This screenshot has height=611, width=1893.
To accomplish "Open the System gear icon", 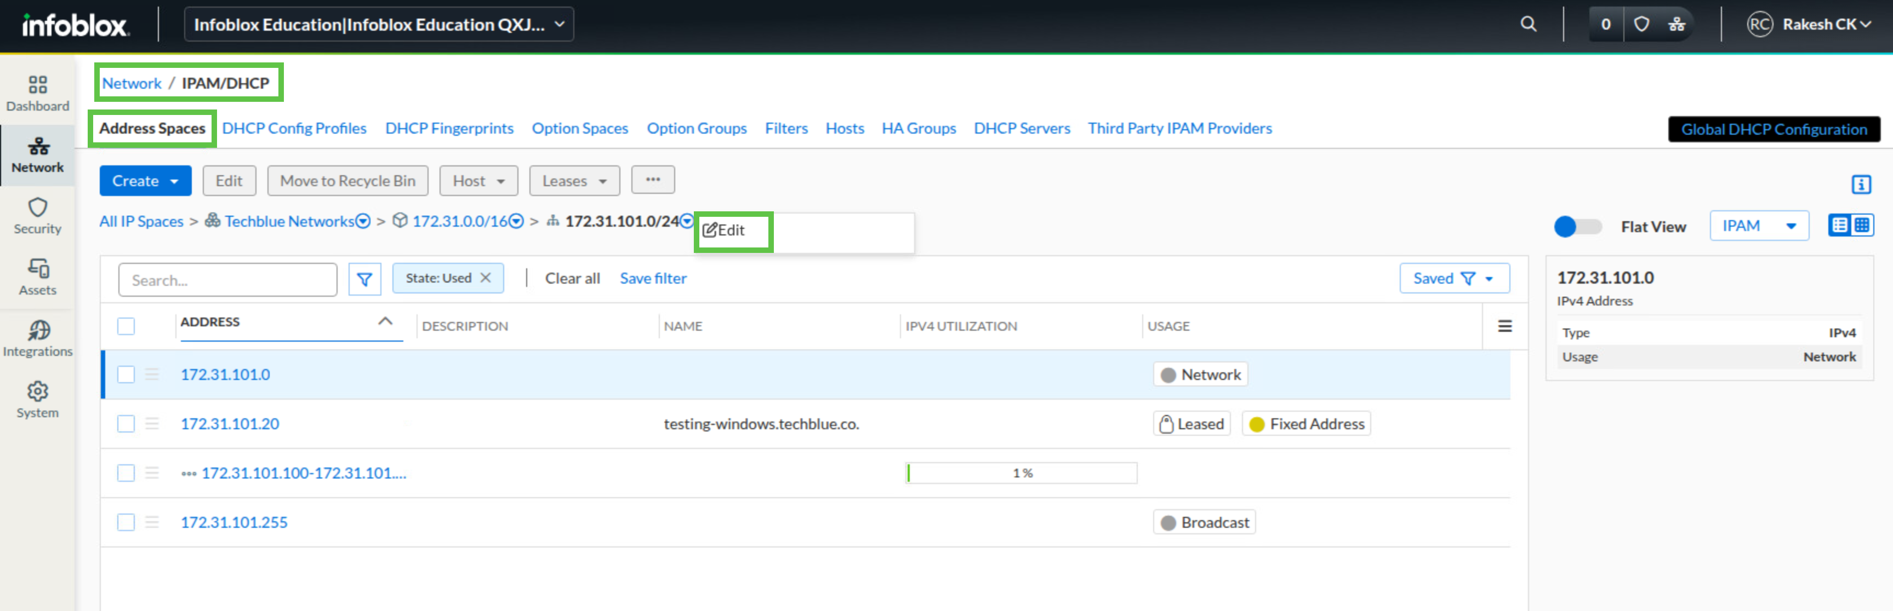I will point(37,400).
